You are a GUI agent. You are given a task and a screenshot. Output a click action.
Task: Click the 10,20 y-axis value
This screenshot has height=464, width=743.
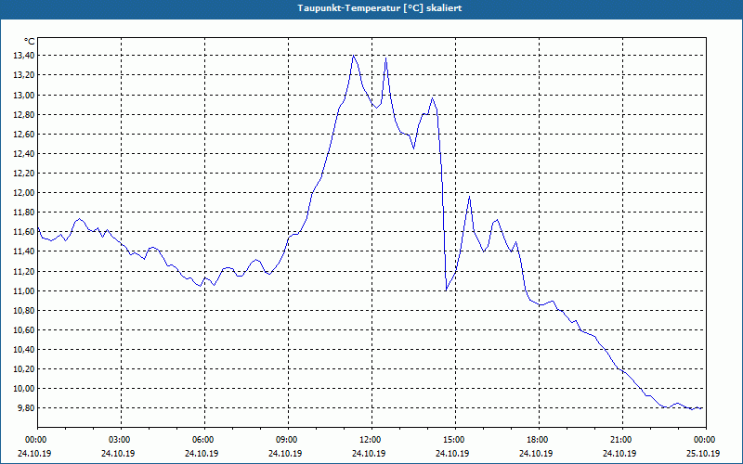(x=24, y=368)
